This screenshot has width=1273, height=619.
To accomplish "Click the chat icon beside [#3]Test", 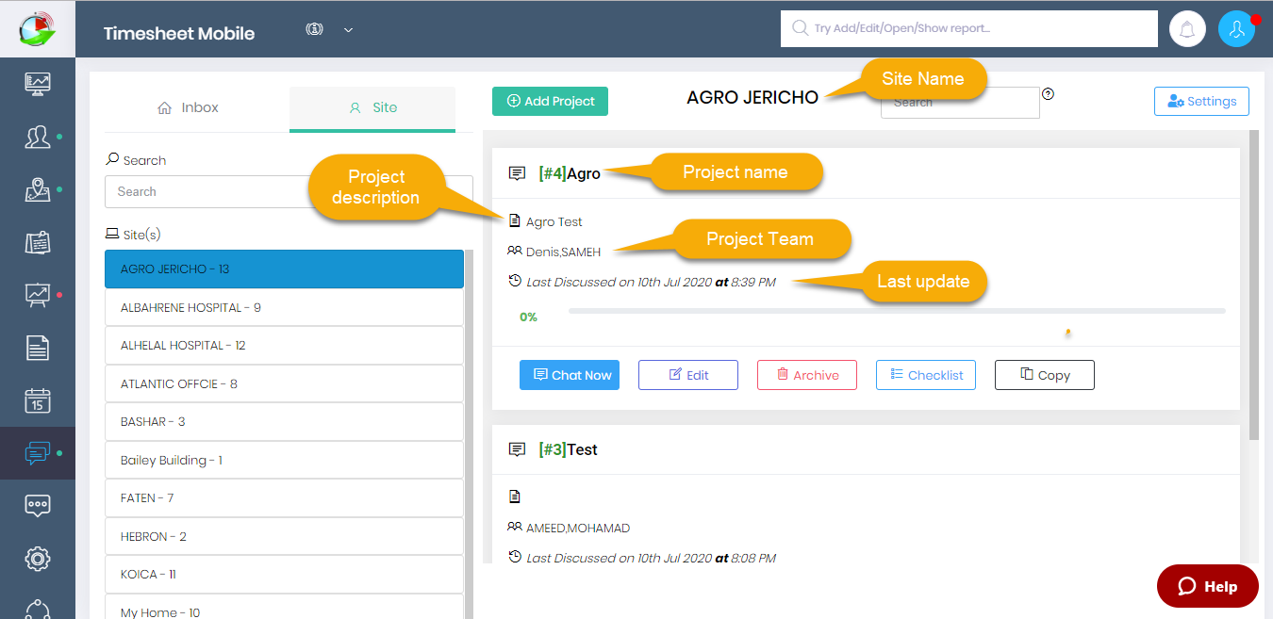I will click(517, 449).
